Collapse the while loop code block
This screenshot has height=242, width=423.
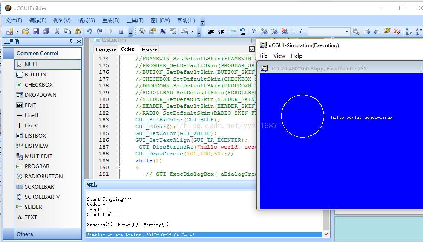point(119,167)
